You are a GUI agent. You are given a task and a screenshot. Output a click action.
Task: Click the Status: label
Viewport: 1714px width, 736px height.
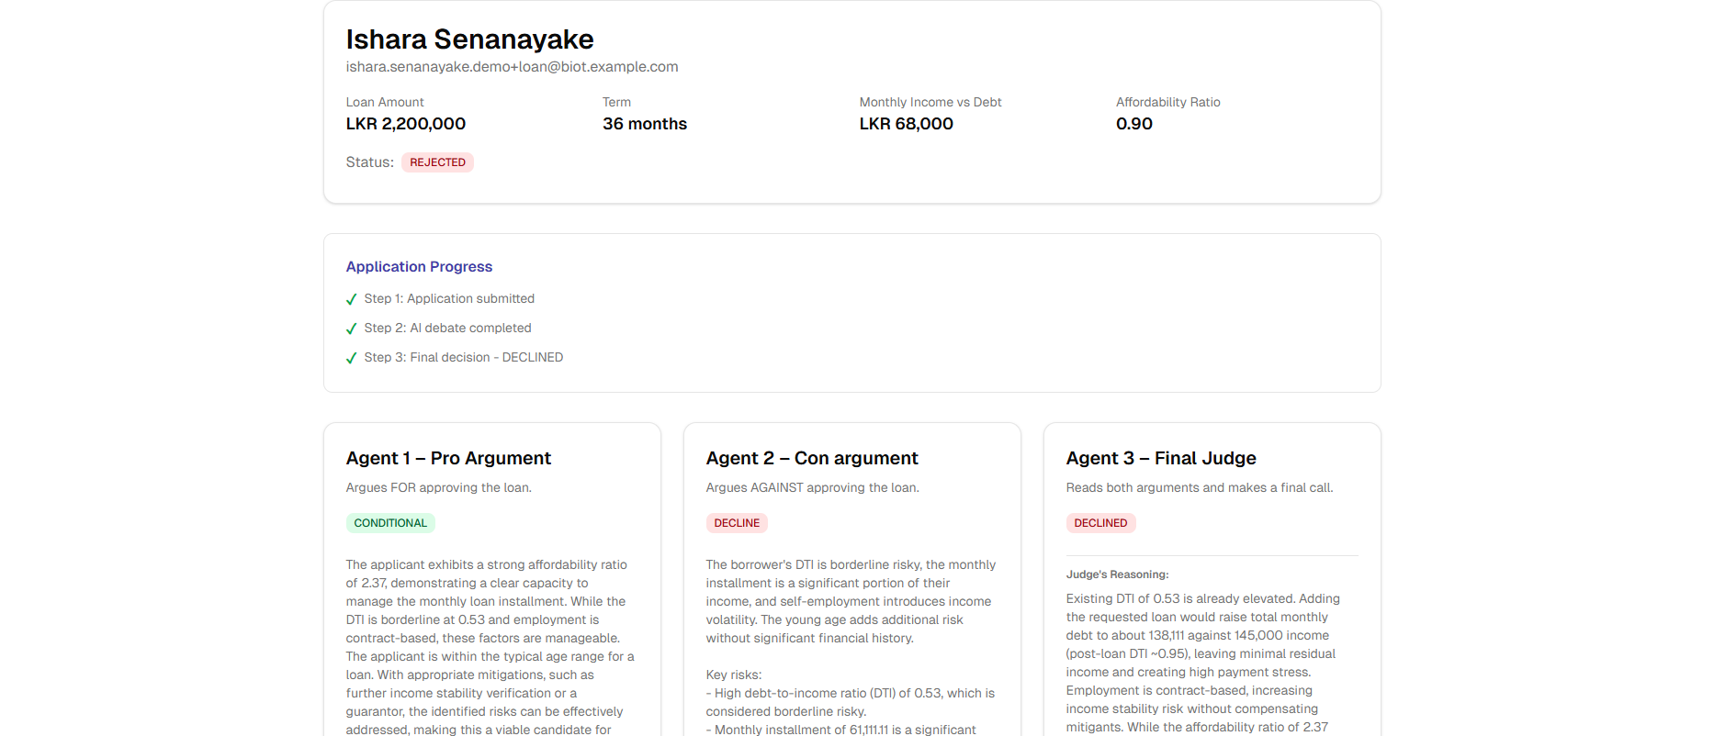click(370, 162)
